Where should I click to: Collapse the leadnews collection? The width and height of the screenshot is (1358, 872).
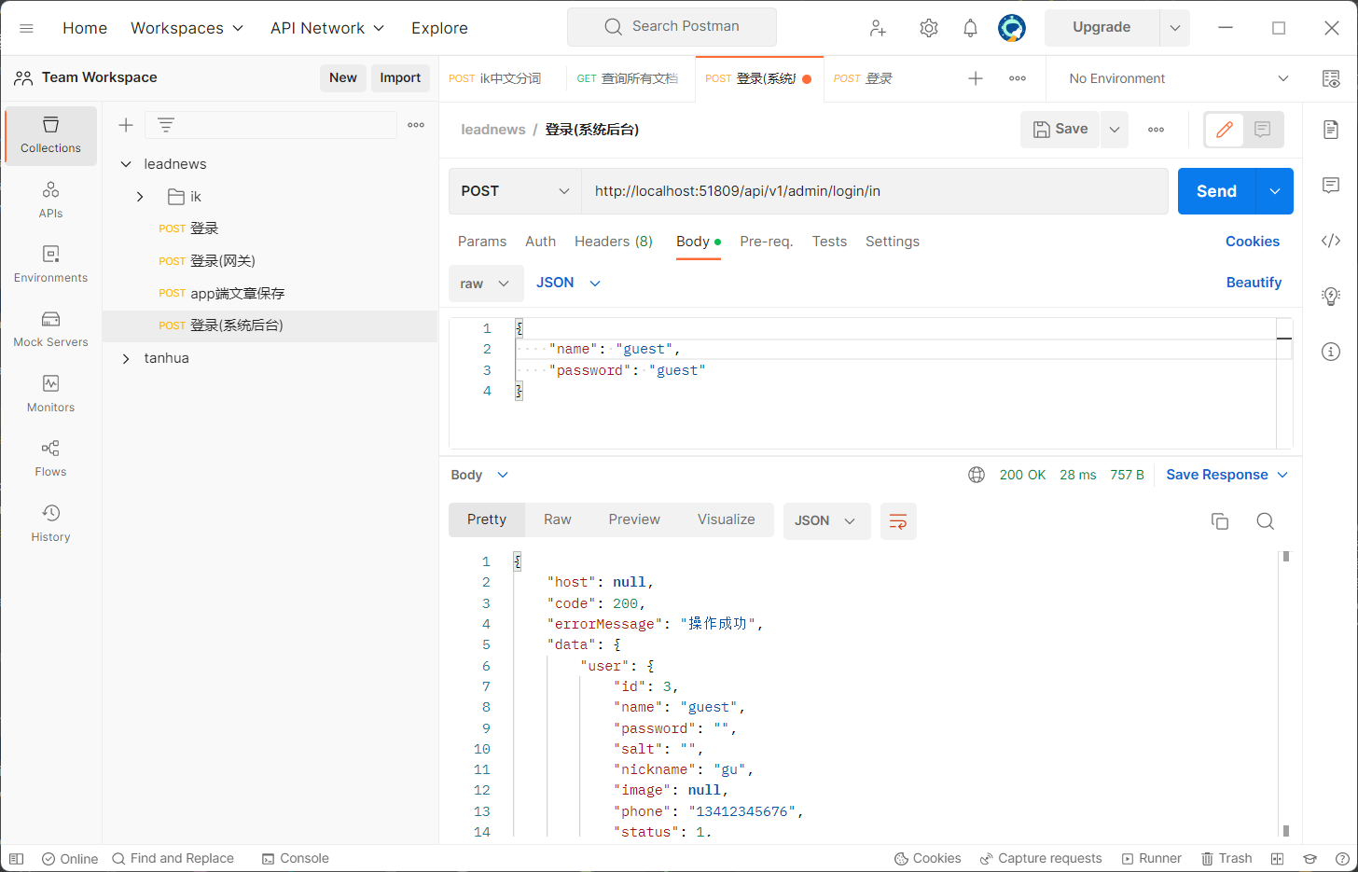click(126, 164)
